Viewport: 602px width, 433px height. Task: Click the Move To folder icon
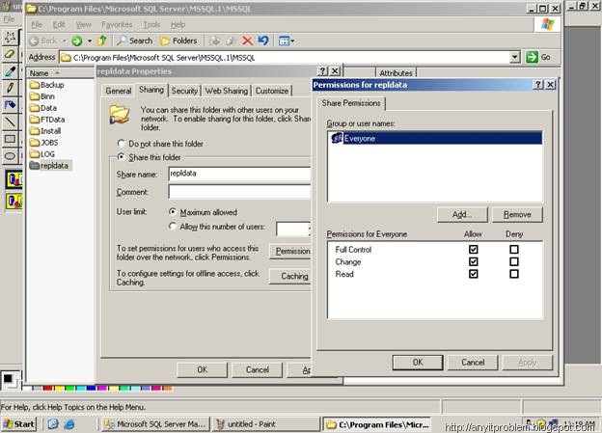pyautogui.click(x=214, y=41)
